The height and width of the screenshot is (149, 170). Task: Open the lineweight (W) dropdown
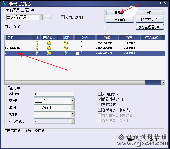73,107
